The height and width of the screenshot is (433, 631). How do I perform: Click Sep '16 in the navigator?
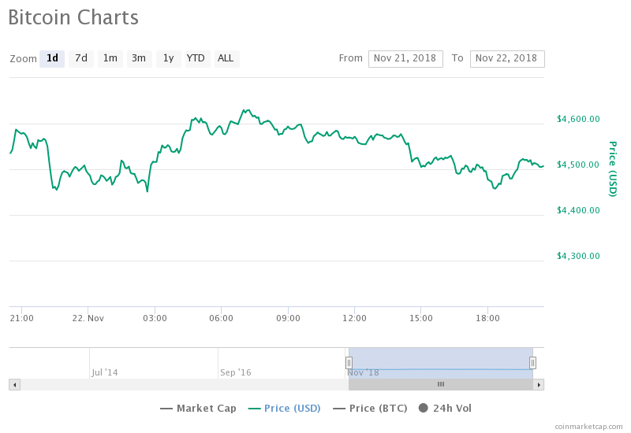coord(235,372)
